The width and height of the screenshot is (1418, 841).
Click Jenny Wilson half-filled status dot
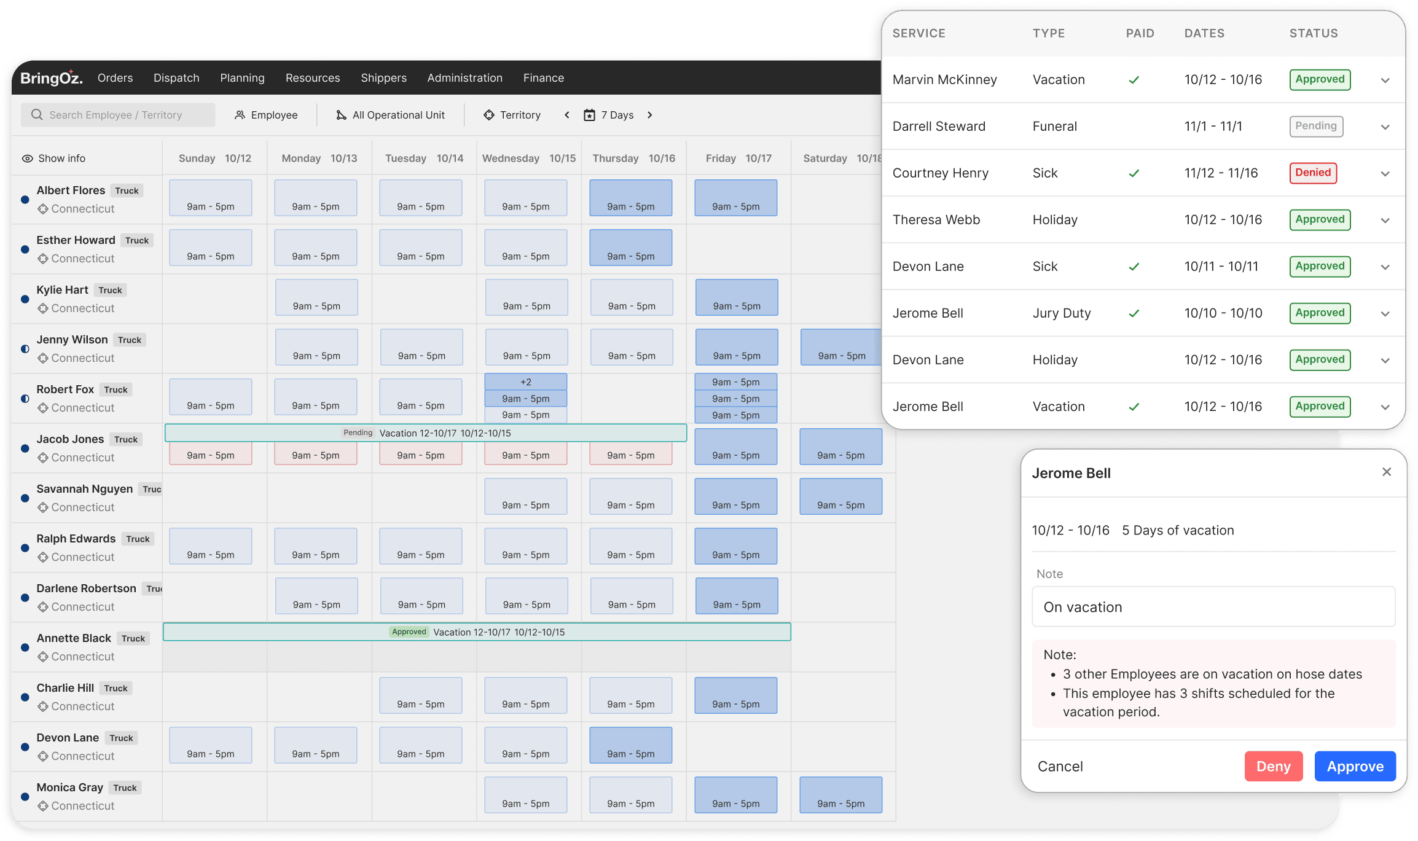pos(25,349)
